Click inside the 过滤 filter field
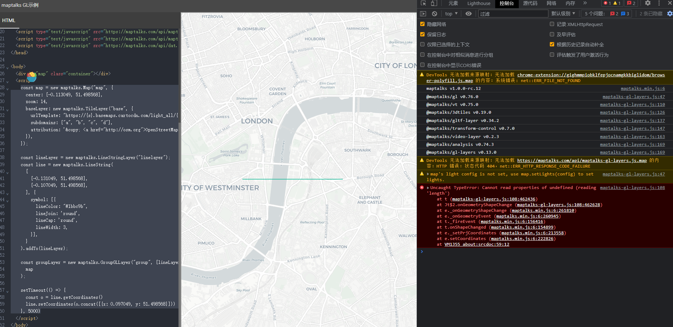The image size is (673, 327). pyautogui.click(x=513, y=13)
